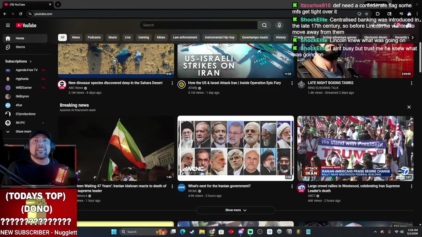The image size is (422, 237).
Task: Go to the Home sidebar item
Action: pos(25,38)
